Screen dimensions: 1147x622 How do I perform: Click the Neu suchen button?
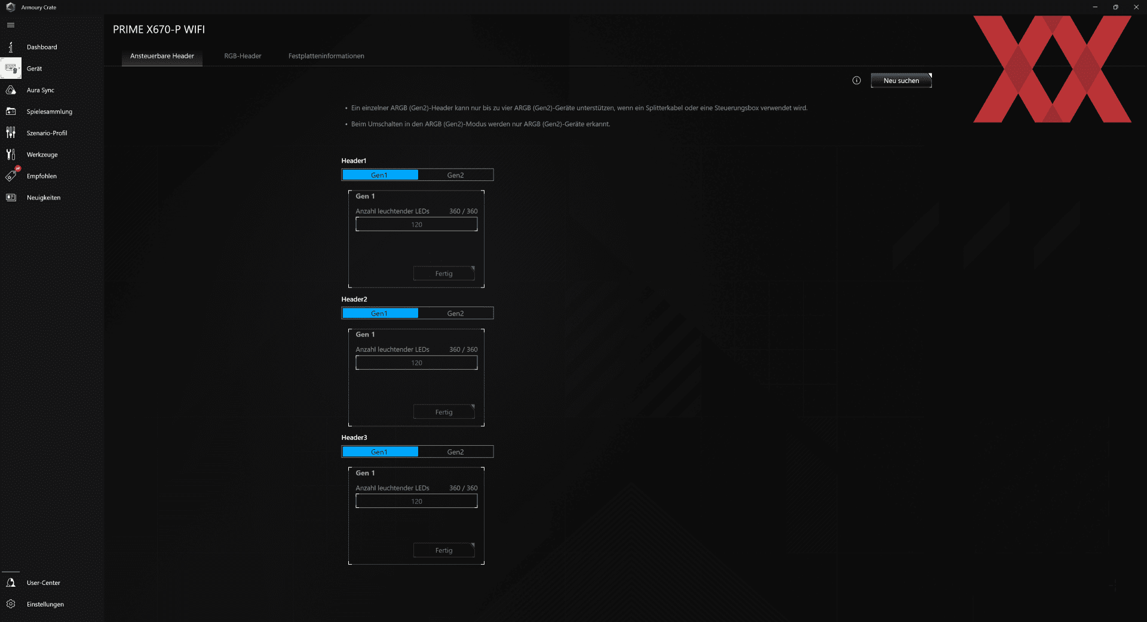click(x=901, y=81)
